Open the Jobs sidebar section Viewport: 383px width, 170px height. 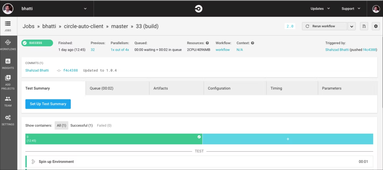tap(8, 26)
